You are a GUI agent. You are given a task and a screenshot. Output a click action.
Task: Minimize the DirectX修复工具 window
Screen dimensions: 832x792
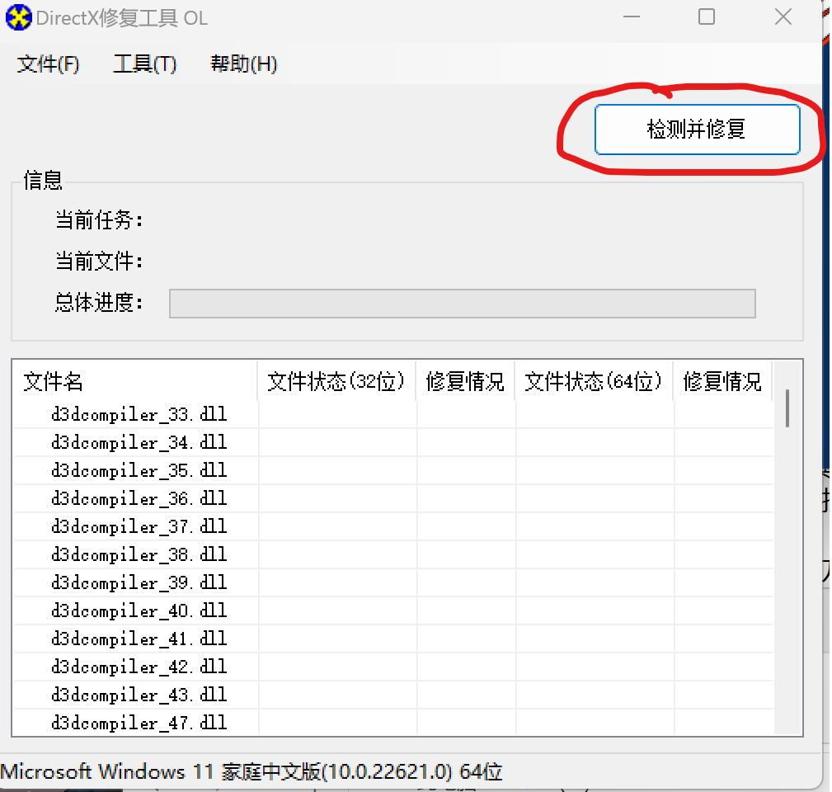[x=632, y=17]
